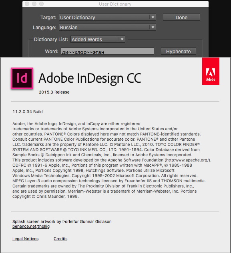Click the InDesign Id application logo
The image size is (231, 253).
pos(22,78)
